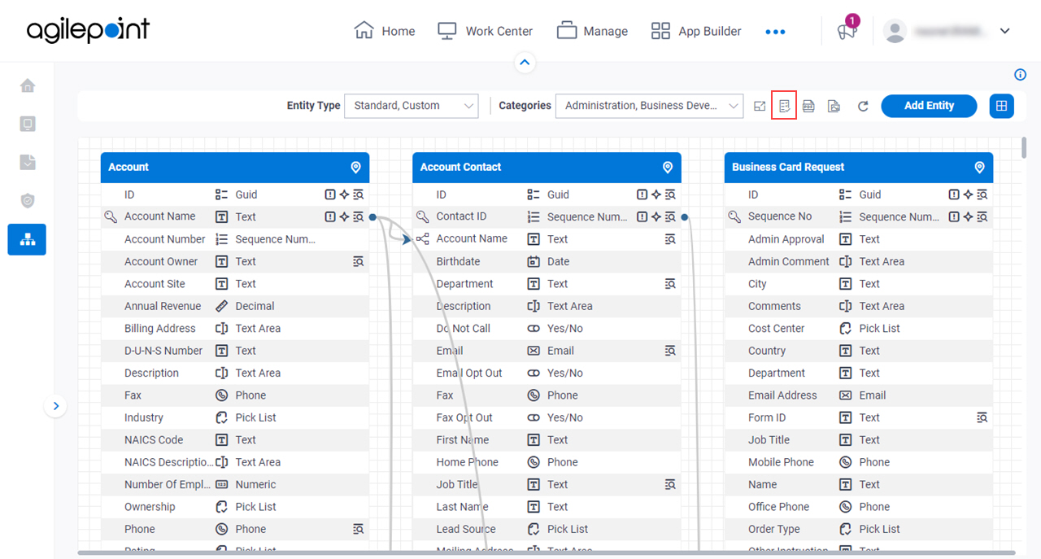Select the Admin Approval field row
The height and width of the screenshot is (559, 1041).
tap(859, 239)
